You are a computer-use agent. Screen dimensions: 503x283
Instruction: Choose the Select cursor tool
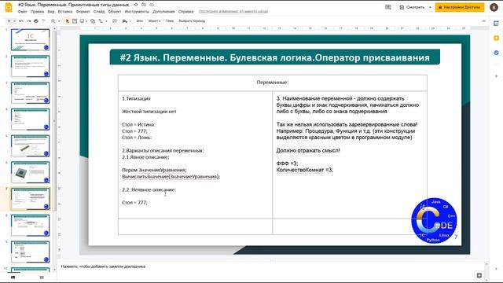(67, 21)
